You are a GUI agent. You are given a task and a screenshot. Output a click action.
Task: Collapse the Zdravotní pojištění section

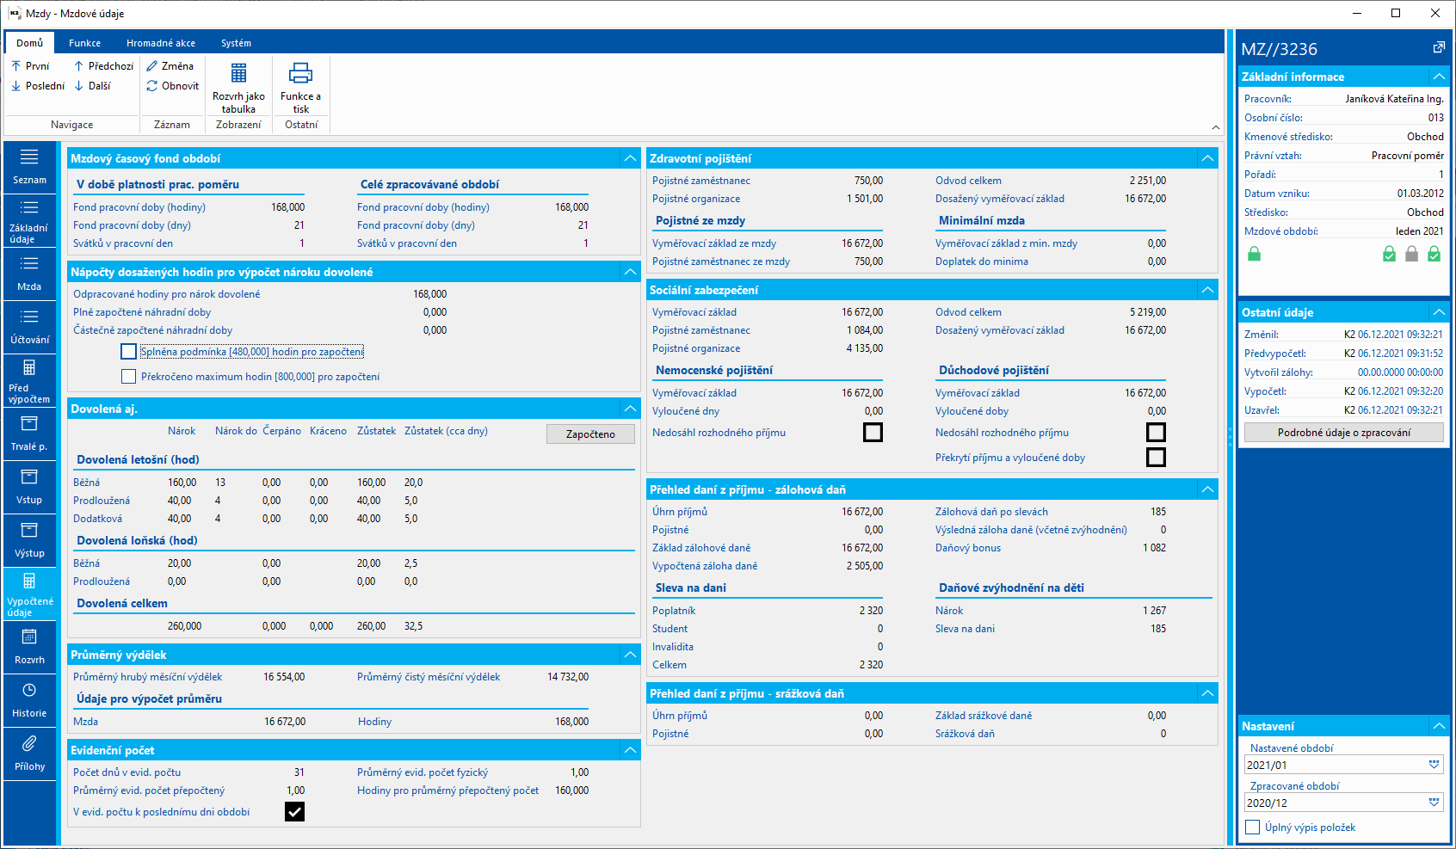pos(1207,158)
